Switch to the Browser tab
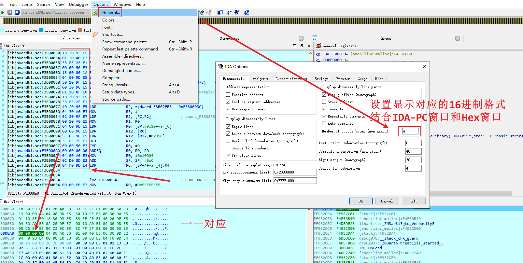The image size is (523, 263). 343,79
